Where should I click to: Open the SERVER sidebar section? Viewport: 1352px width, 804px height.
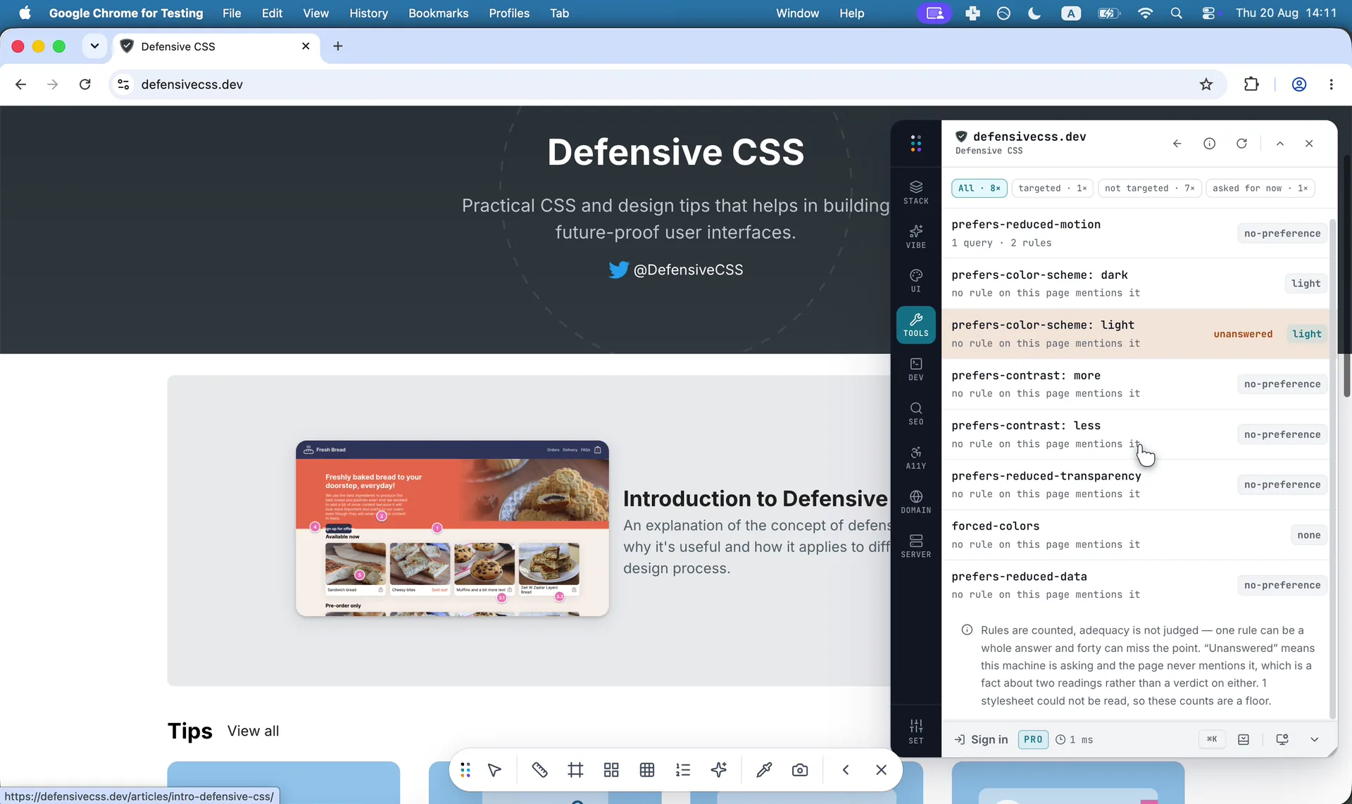tap(915, 546)
